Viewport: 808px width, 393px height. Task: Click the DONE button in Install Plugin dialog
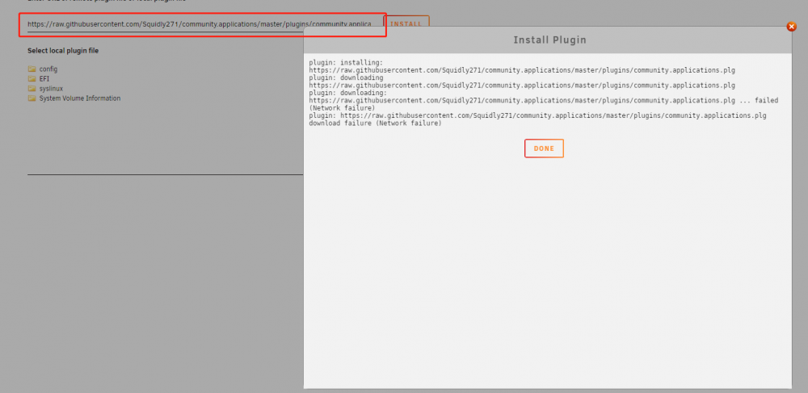tap(544, 148)
